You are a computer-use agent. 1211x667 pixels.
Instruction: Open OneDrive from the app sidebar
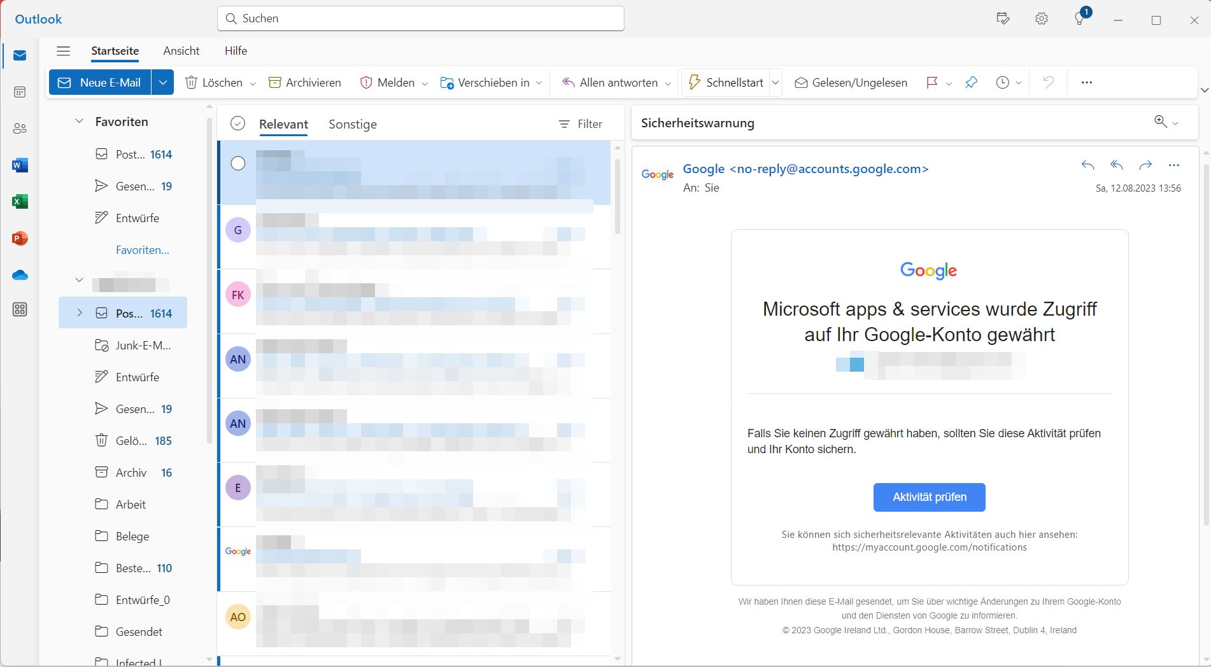click(x=20, y=275)
